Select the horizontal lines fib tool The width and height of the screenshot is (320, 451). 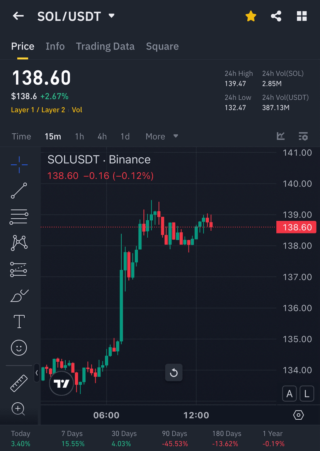click(x=19, y=217)
